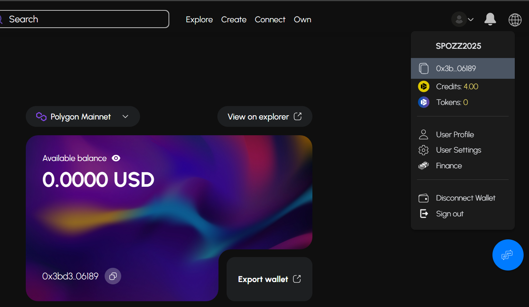Select User Settings from the account menu
529x307 pixels.
(462, 150)
